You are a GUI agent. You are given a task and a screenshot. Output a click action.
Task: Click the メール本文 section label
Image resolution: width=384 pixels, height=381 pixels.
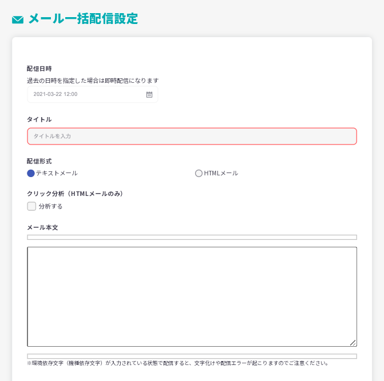click(x=42, y=227)
